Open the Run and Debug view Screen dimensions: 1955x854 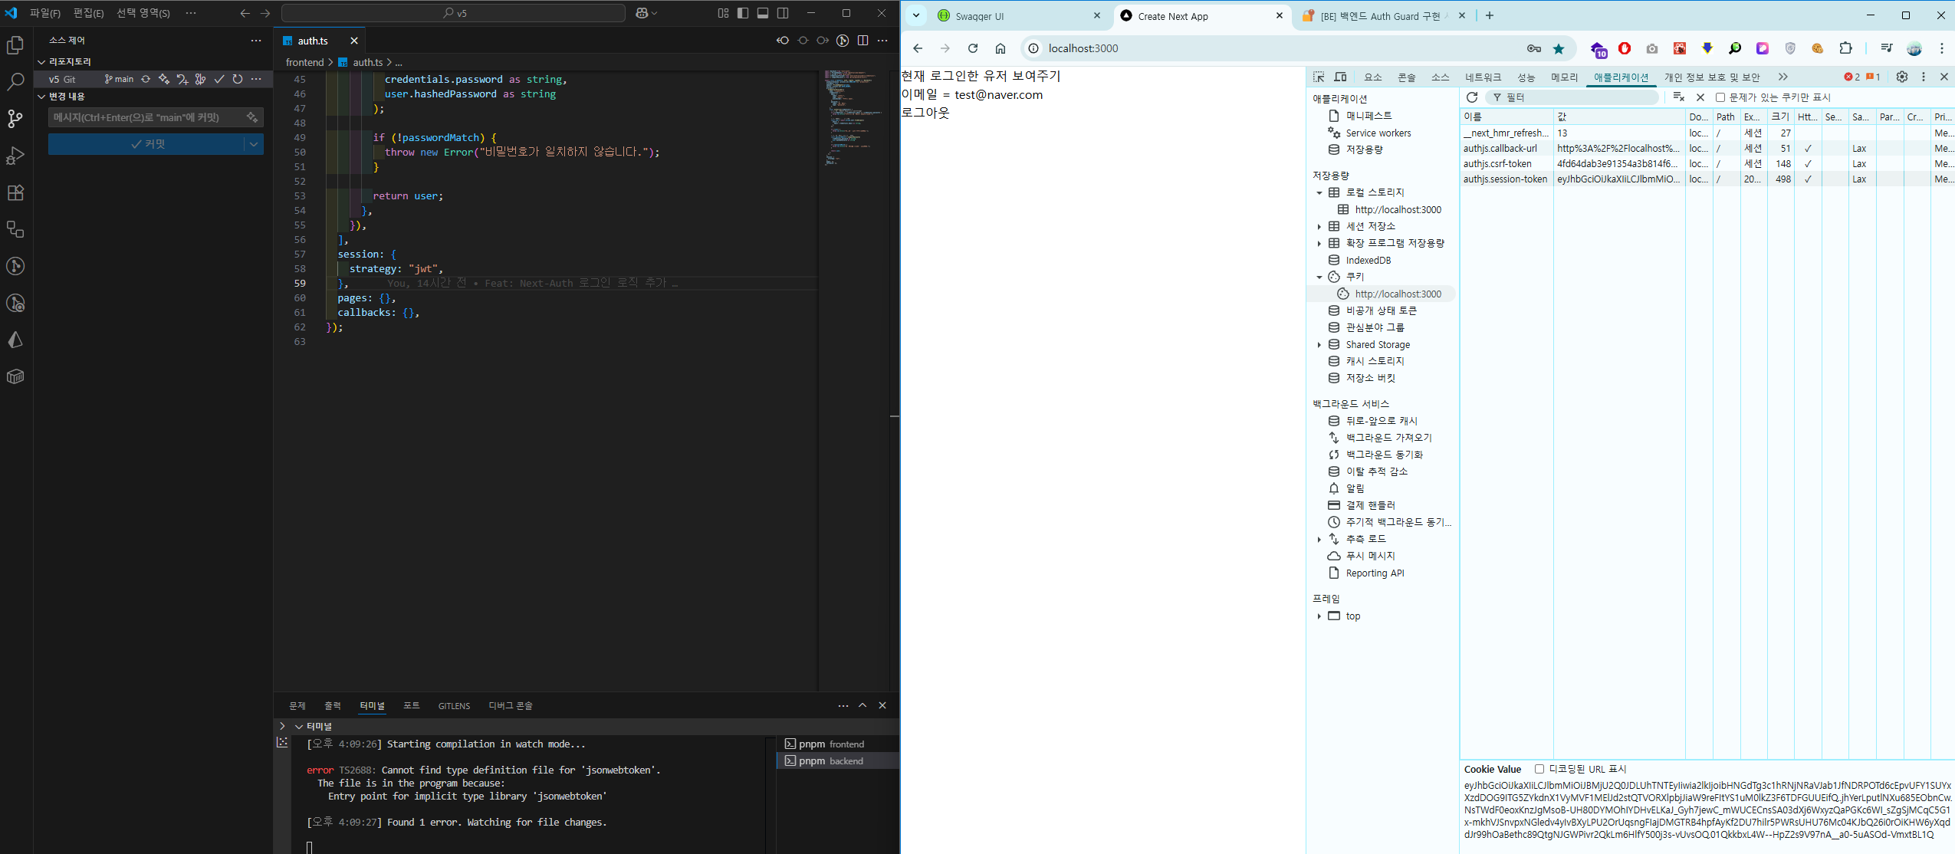click(x=15, y=156)
